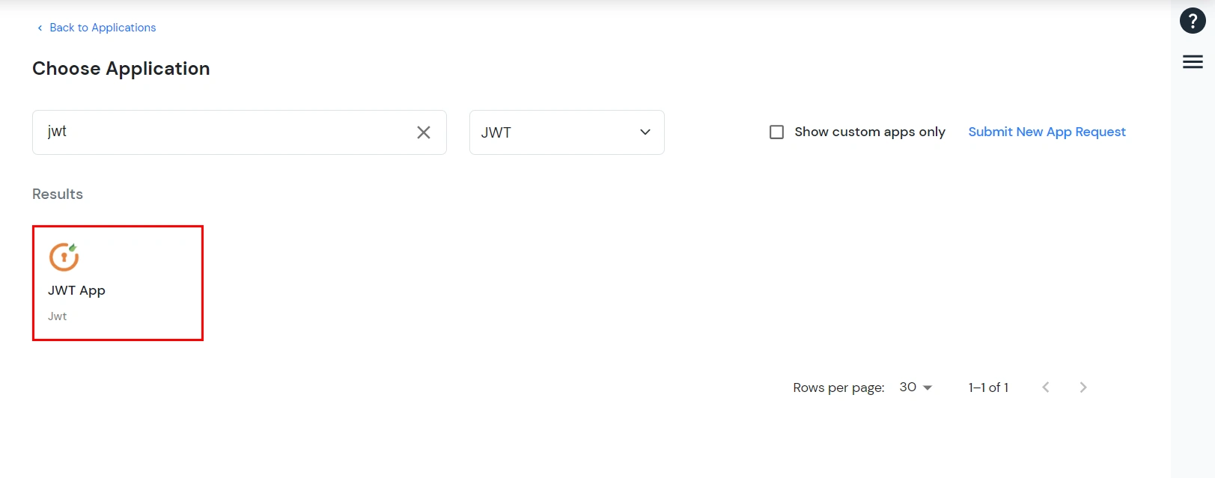Screen dimensions: 1215x478
Task: Click the back chevron beside Back to Applications
Action: pyautogui.click(x=40, y=28)
